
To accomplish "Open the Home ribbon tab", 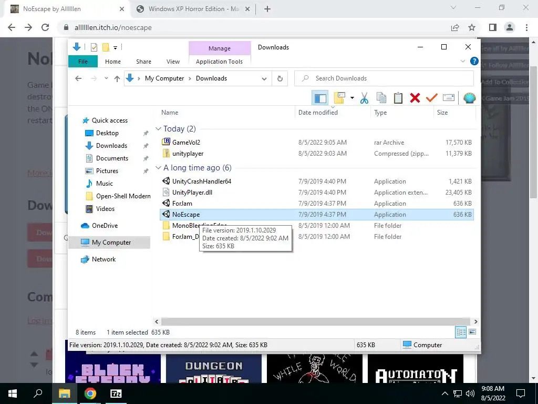I will (113, 62).
